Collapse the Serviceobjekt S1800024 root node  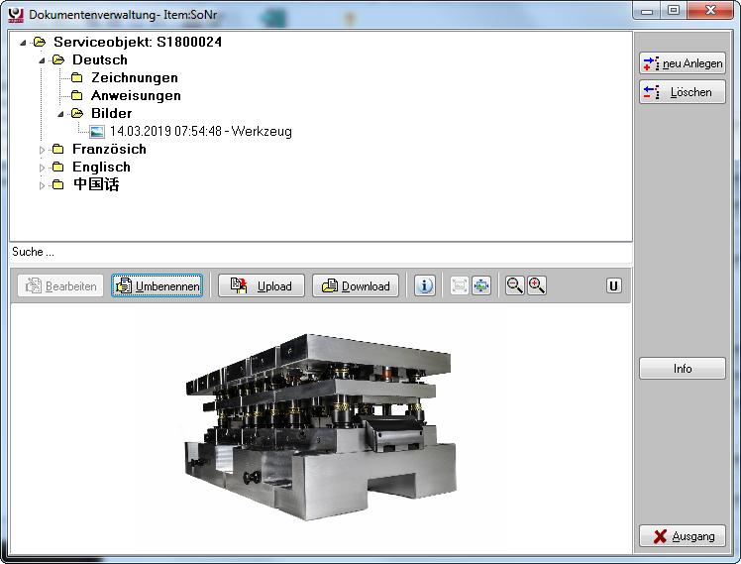tap(23, 43)
